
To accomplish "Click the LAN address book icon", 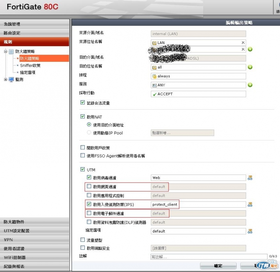I will click(154, 43).
